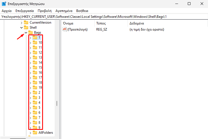The width and height of the screenshot is (208, 139).
Task: Click folder icon of key 4
Action: click(x=35, y=102)
